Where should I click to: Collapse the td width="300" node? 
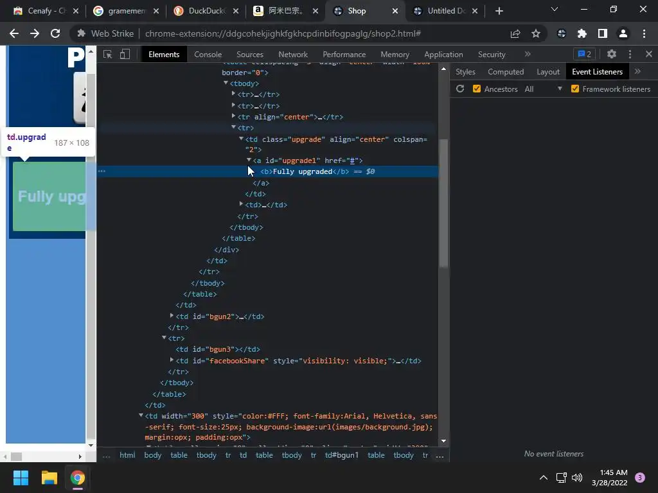tap(141, 415)
